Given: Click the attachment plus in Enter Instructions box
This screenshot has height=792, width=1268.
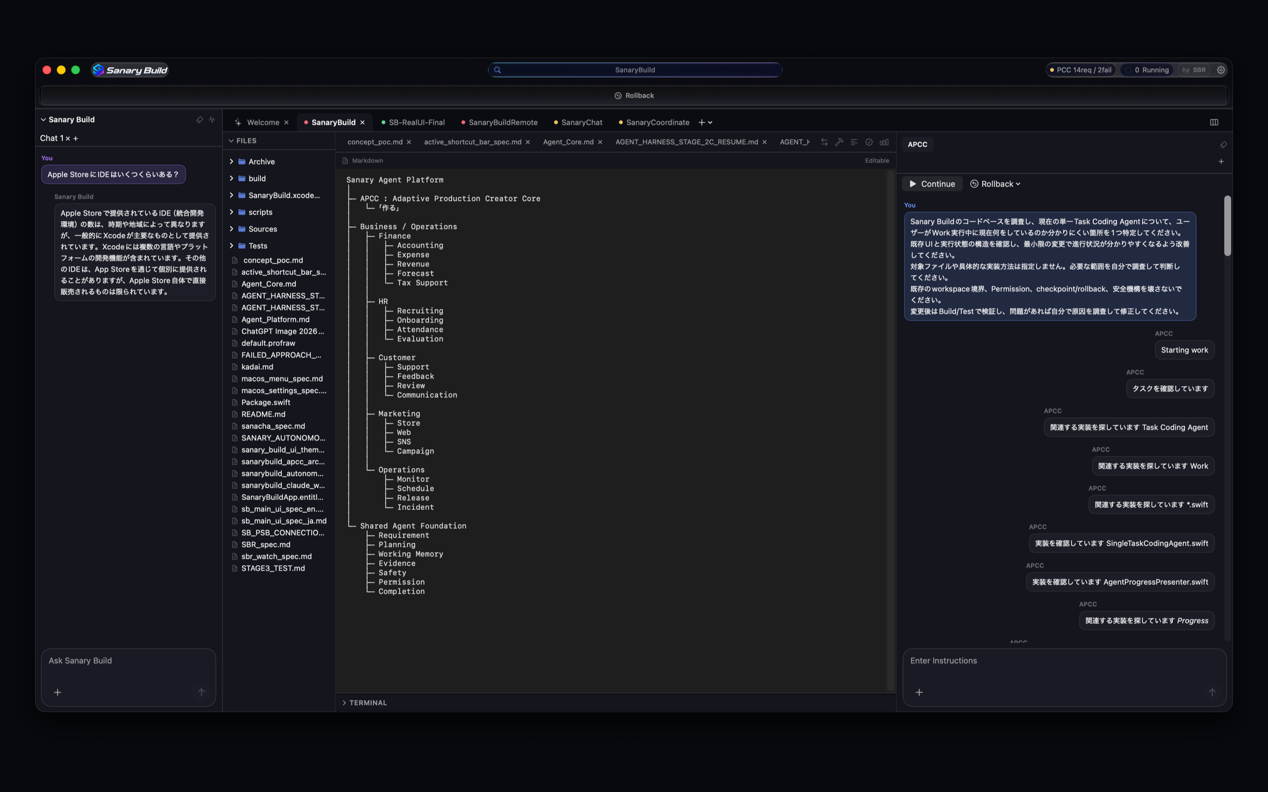Looking at the screenshot, I should click(919, 692).
